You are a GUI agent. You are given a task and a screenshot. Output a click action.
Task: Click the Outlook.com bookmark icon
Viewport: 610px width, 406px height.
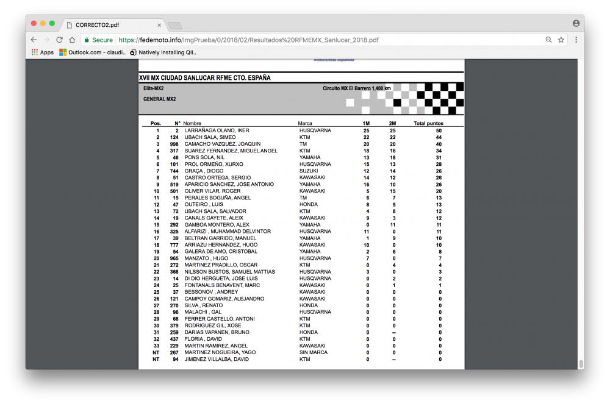(x=63, y=52)
